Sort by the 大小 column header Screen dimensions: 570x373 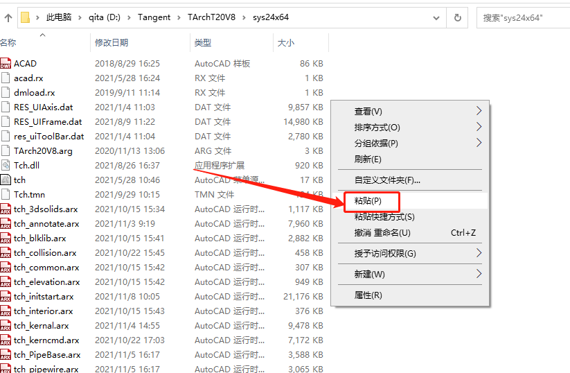pos(285,43)
